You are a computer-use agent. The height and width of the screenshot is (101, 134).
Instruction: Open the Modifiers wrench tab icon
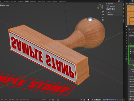point(126,49)
